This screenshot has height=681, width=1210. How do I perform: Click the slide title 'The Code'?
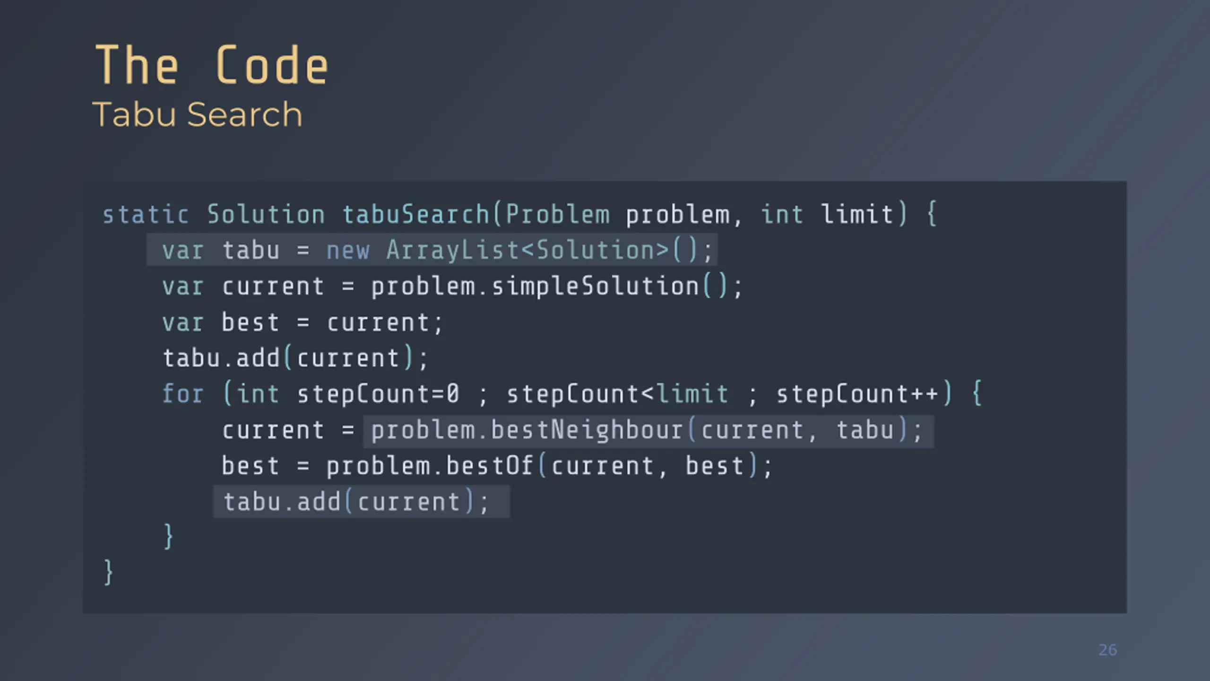click(212, 65)
